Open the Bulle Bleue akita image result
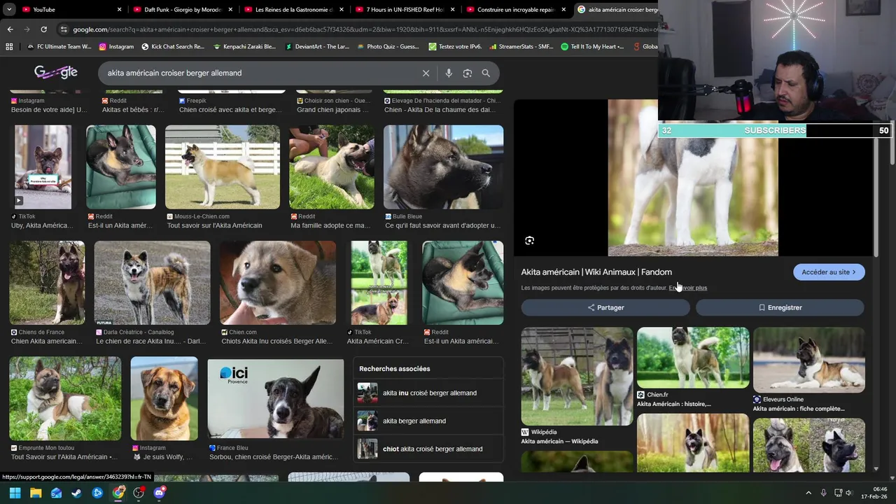The image size is (896, 504). pos(443,167)
